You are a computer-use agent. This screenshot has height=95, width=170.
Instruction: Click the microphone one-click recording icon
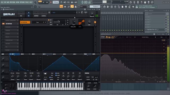pos(138,2)
